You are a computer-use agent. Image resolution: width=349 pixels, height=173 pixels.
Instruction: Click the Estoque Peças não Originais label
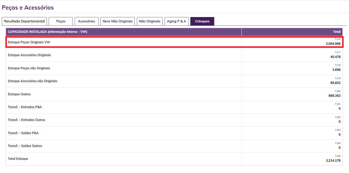[x=29, y=68]
